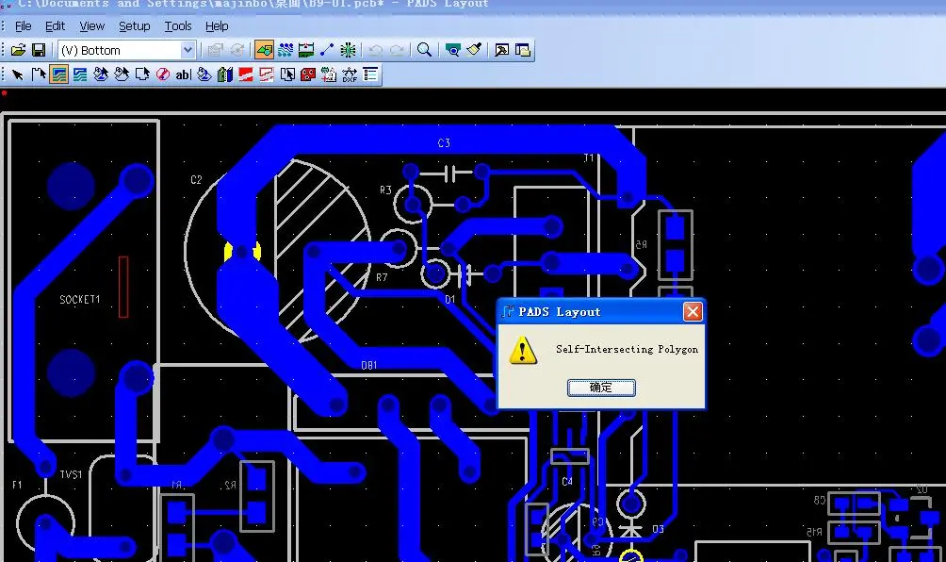Click the Self-Intersecting Polygon message text
Viewport: 946px width, 562px height.
pyautogui.click(x=627, y=349)
